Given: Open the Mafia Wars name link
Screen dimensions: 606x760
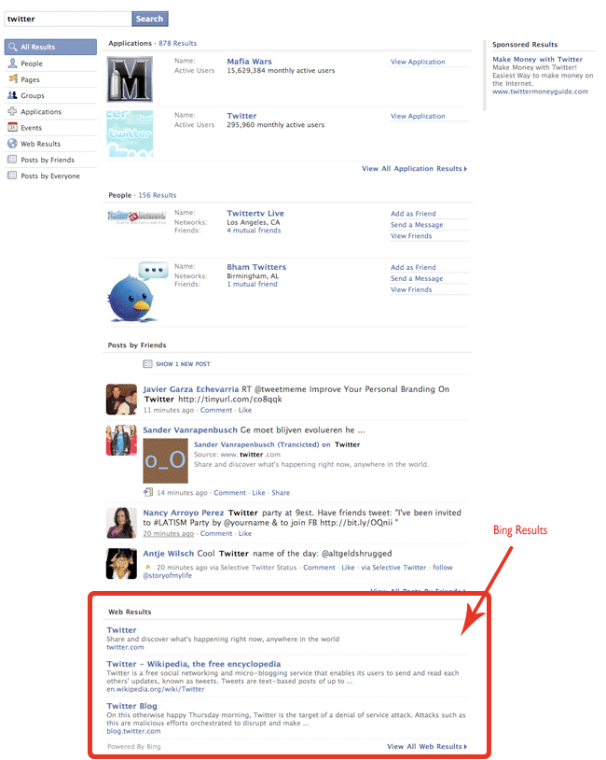Looking at the screenshot, I should coord(249,62).
